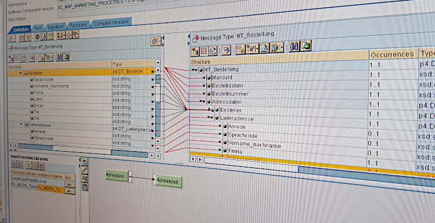
Task: Collapse the Besteller node in source structure
Action: pos(20,73)
